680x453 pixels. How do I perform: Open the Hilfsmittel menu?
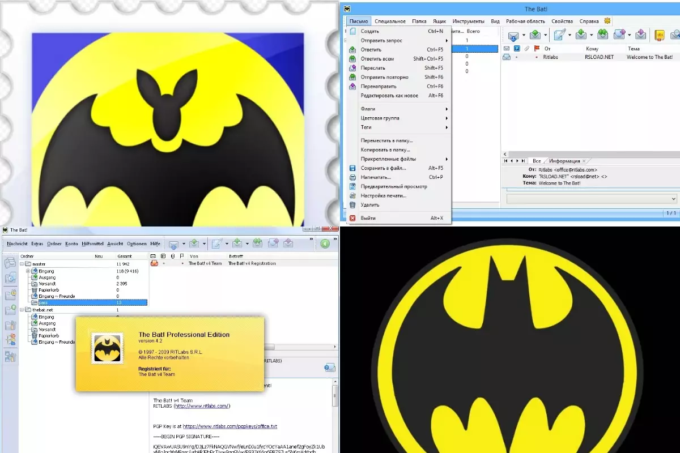click(92, 243)
